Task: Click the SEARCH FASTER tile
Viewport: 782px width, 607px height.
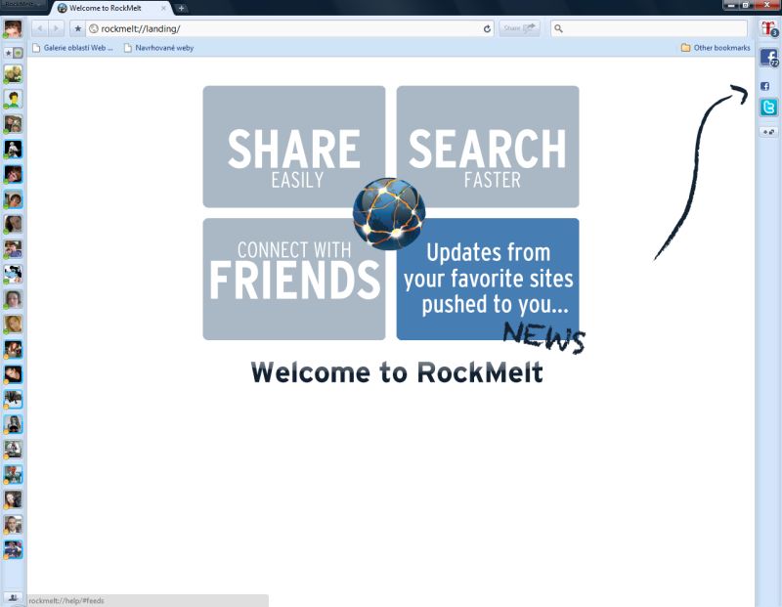Action: [x=488, y=147]
